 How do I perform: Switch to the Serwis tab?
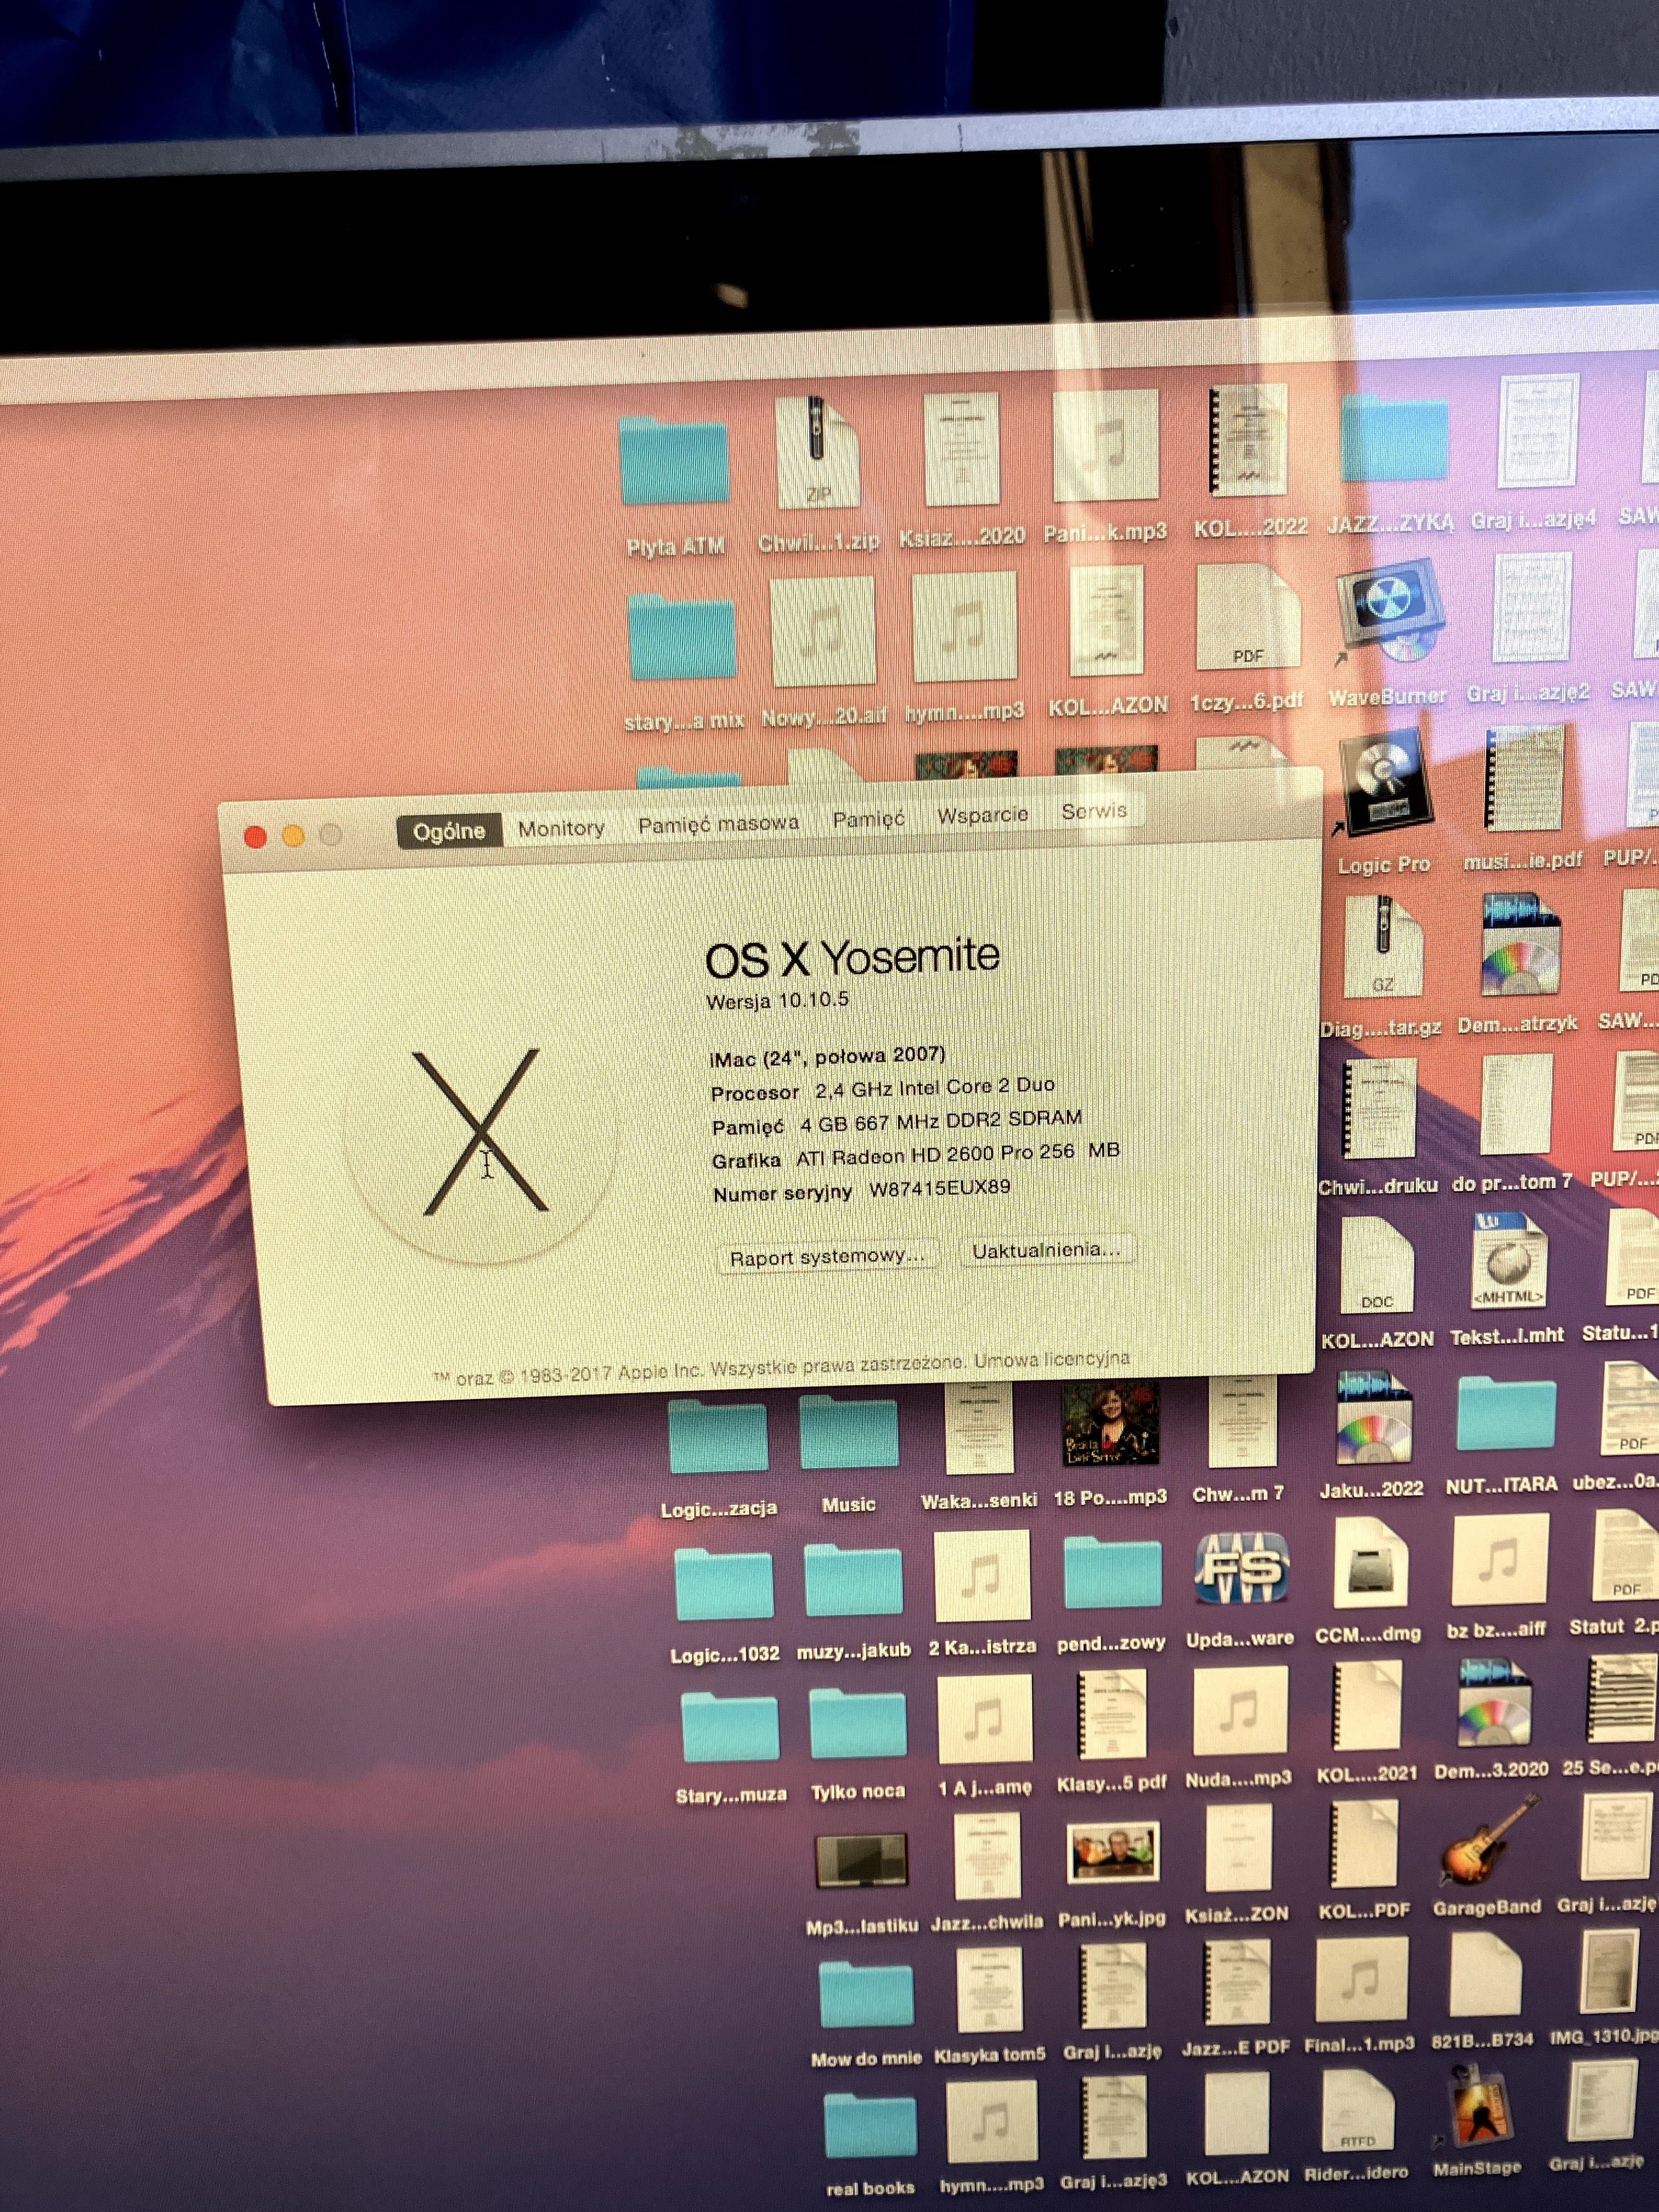point(1094,810)
